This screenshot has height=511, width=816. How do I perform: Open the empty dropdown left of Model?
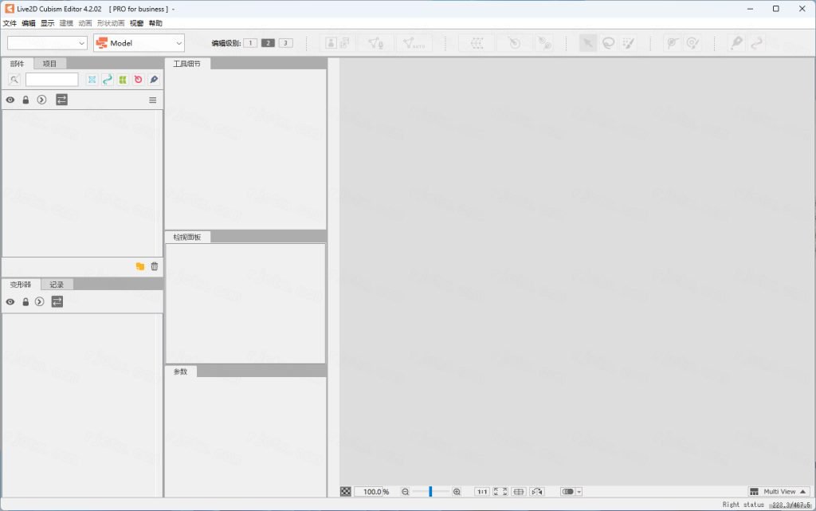point(47,43)
